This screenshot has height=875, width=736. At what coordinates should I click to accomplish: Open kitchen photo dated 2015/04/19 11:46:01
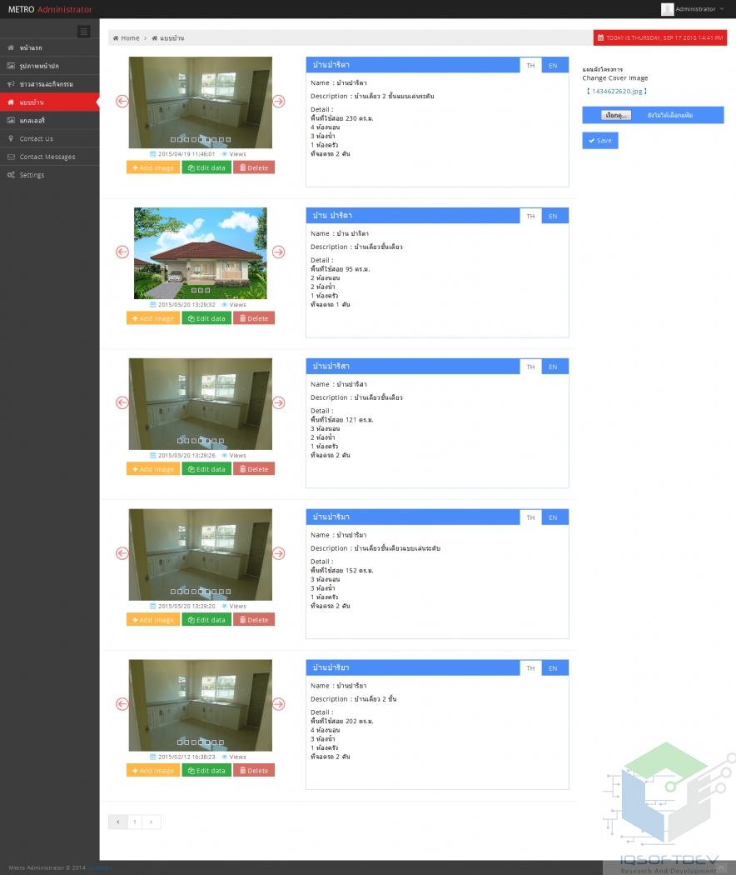200,102
